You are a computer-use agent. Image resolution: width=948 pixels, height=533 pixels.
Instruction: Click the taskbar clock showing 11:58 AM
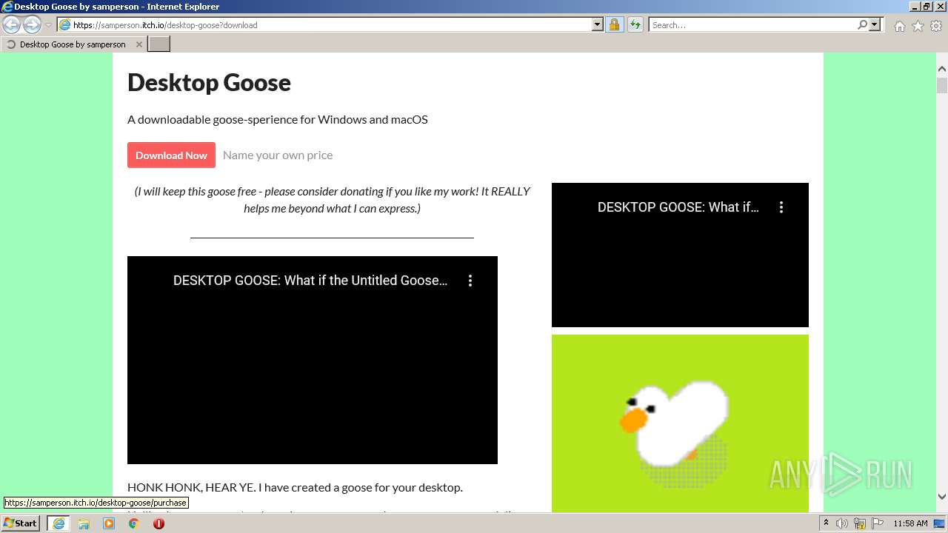point(910,523)
